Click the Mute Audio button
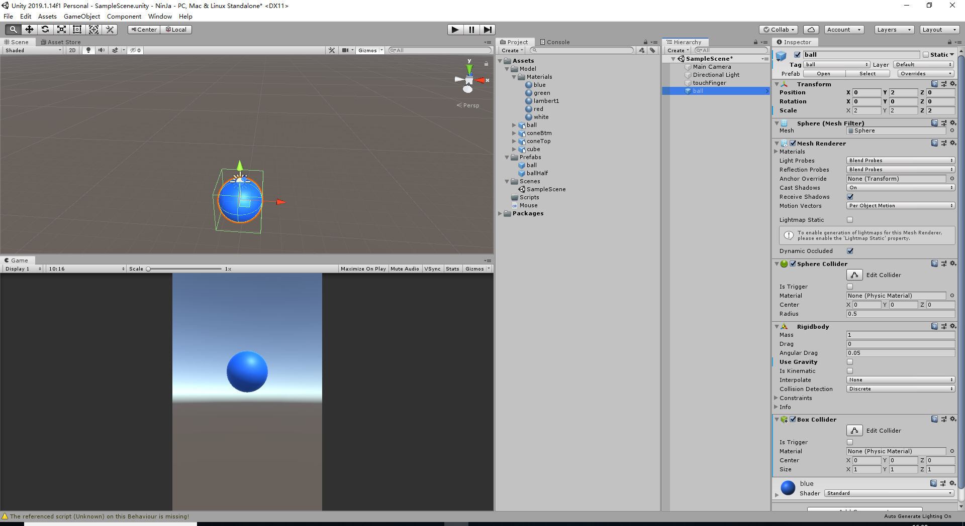This screenshot has width=965, height=526. (x=405, y=269)
